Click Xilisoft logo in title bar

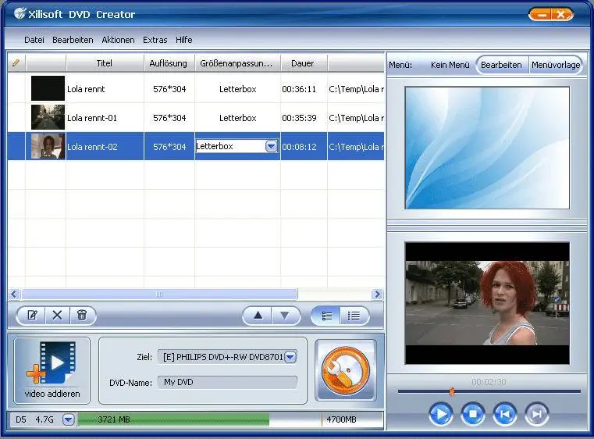(x=20, y=13)
